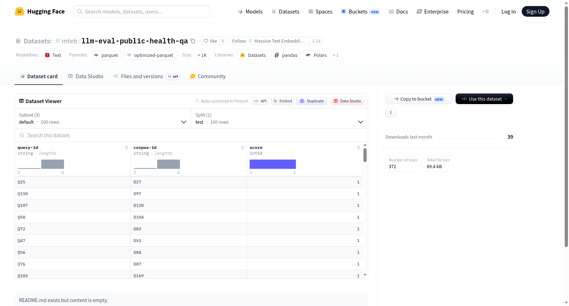Click the dataset viewer table icon

point(21,101)
